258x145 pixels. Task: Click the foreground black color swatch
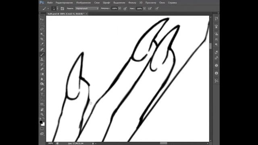[41, 122]
